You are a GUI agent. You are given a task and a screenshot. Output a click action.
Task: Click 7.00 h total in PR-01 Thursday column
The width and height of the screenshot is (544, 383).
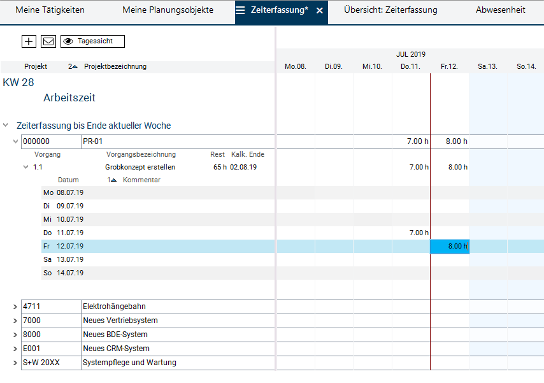coord(418,141)
